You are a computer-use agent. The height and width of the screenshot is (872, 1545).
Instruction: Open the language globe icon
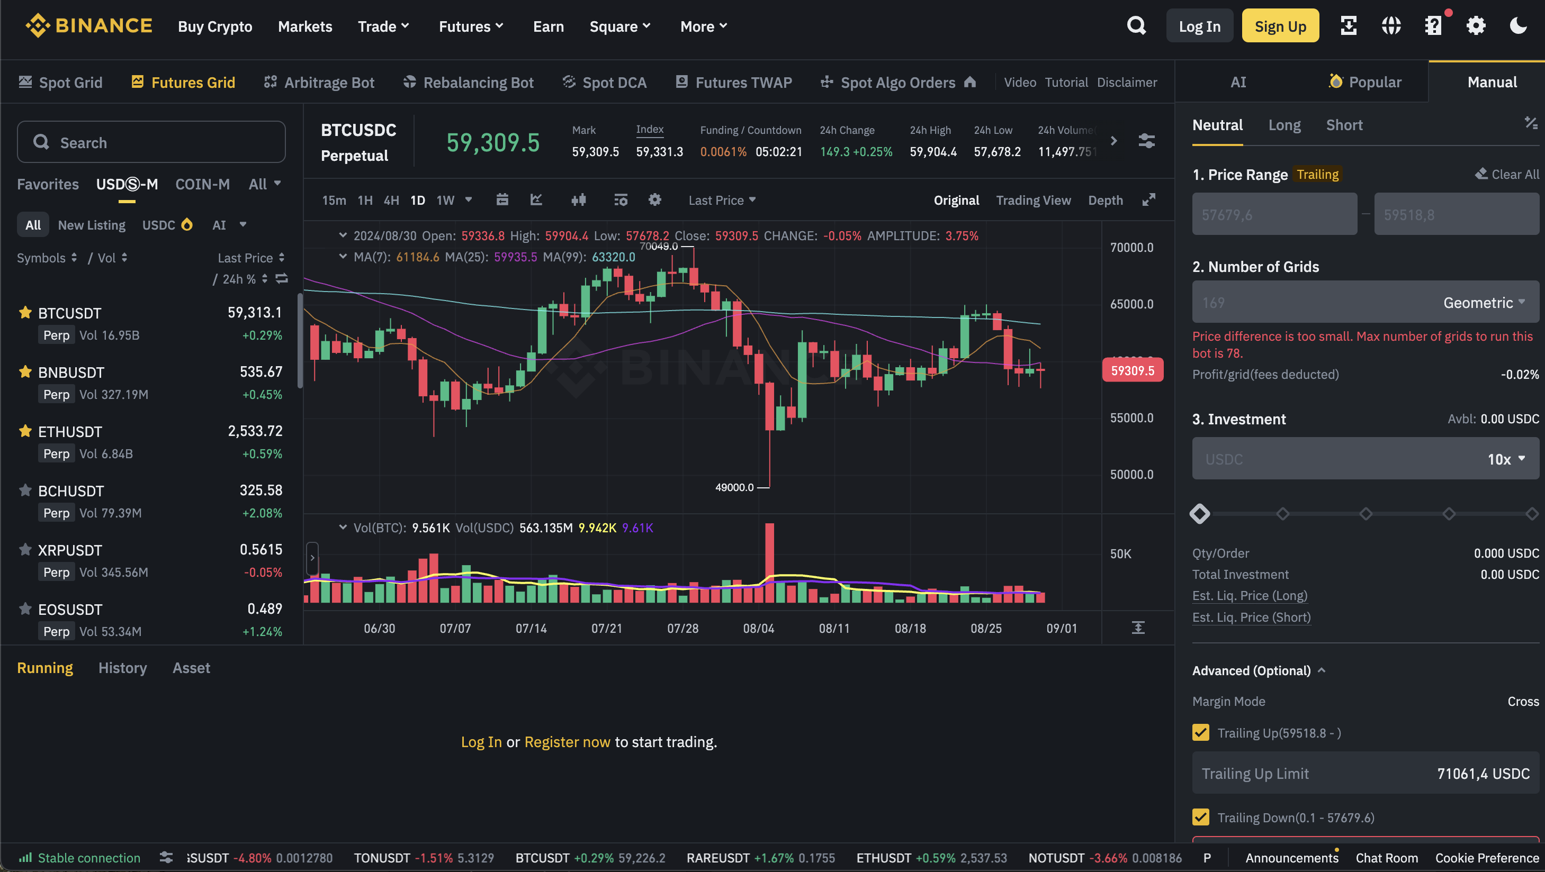[1391, 26]
